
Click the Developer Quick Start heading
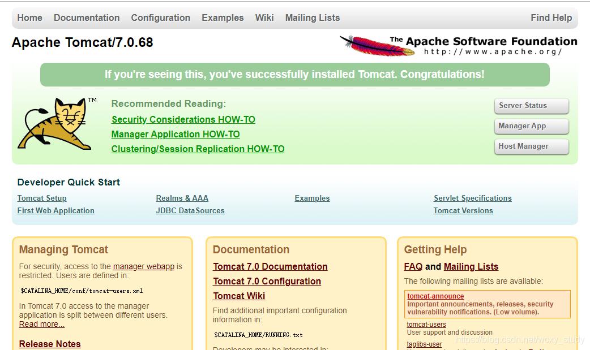69,182
